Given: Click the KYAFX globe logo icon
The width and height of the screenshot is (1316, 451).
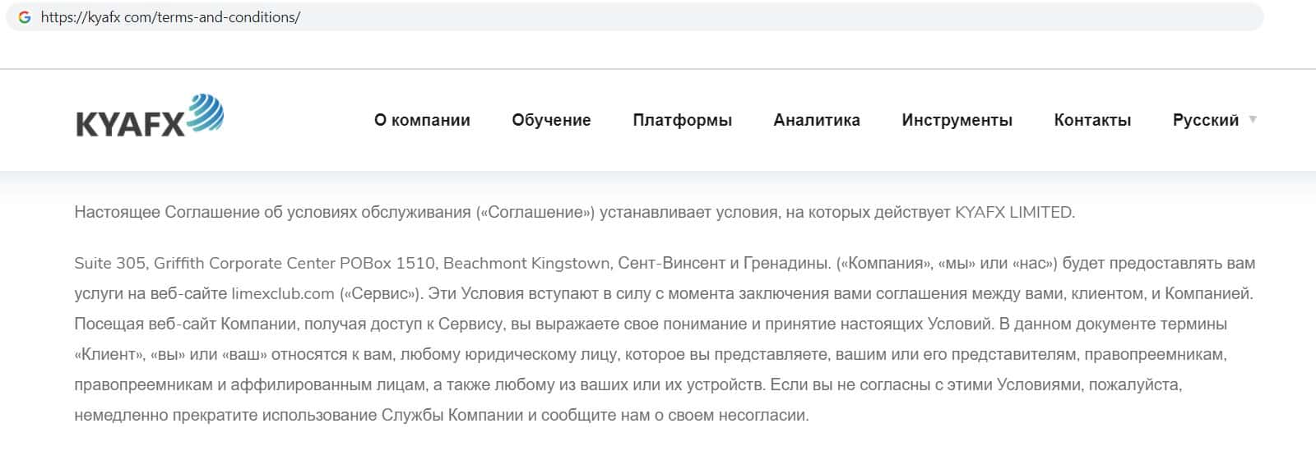Looking at the screenshot, I should point(205,113).
